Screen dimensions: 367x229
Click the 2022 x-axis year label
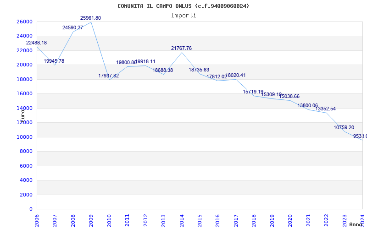pos(326,220)
